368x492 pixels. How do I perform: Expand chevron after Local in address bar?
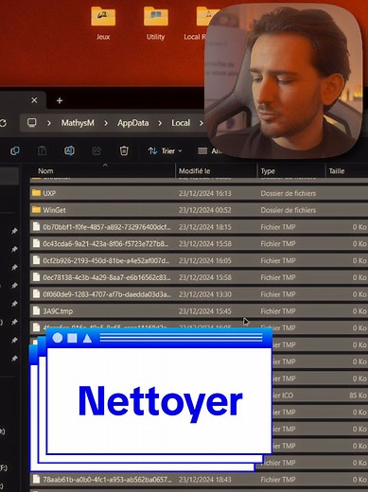tap(202, 123)
